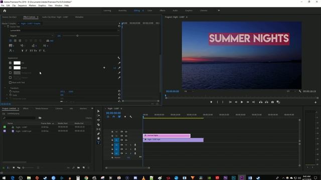Toggle visibility eye on Summer Nights track
321x180 pixels.
tap(126, 136)
